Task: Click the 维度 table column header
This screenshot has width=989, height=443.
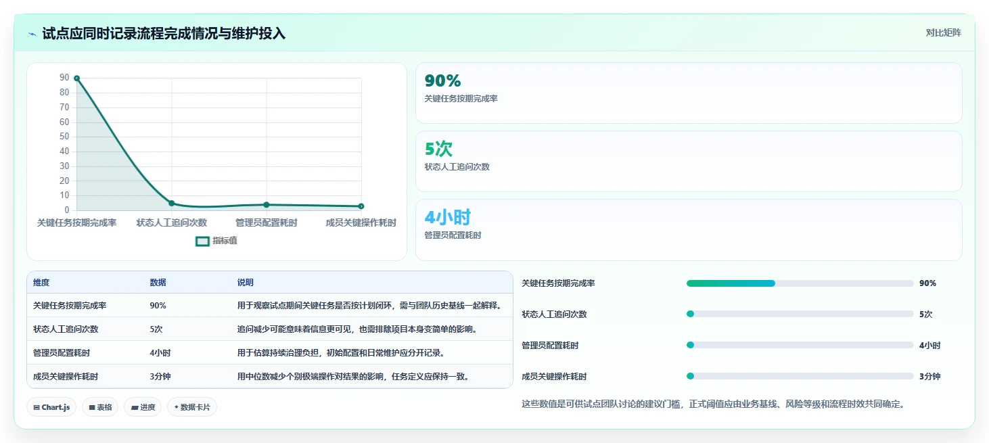Action: click(41, 283)
